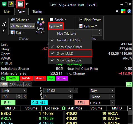This screenshot has width=133, height=124.
Task: Select Hide Odd Lots menu item
Action: pos(70,34)
